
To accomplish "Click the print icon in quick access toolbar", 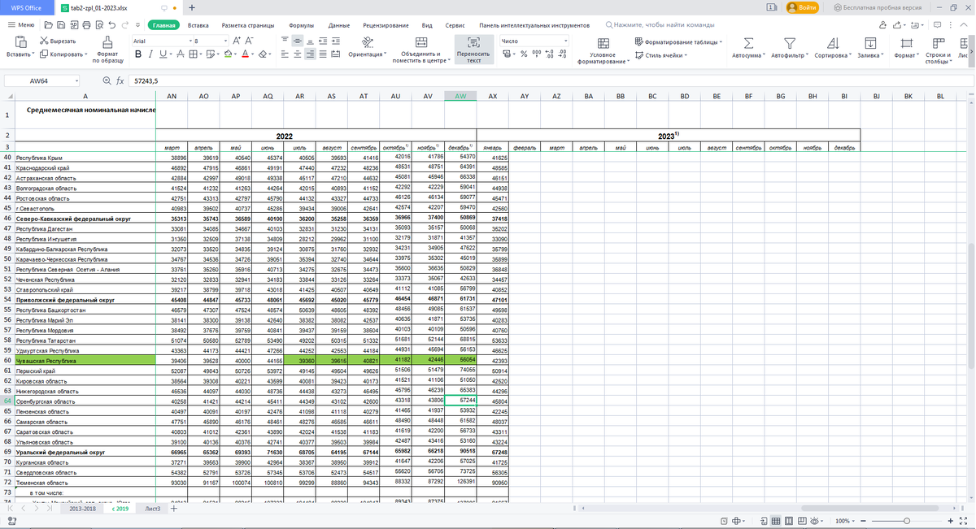I will (x=86, y=25).
